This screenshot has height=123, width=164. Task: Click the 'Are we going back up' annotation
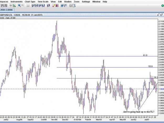(x=139, y=112)
